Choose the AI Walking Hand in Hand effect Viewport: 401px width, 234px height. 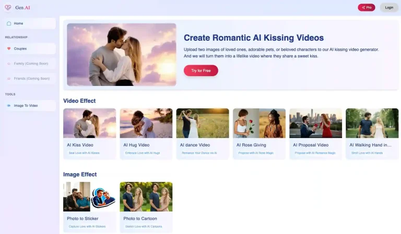pos(372,123)
